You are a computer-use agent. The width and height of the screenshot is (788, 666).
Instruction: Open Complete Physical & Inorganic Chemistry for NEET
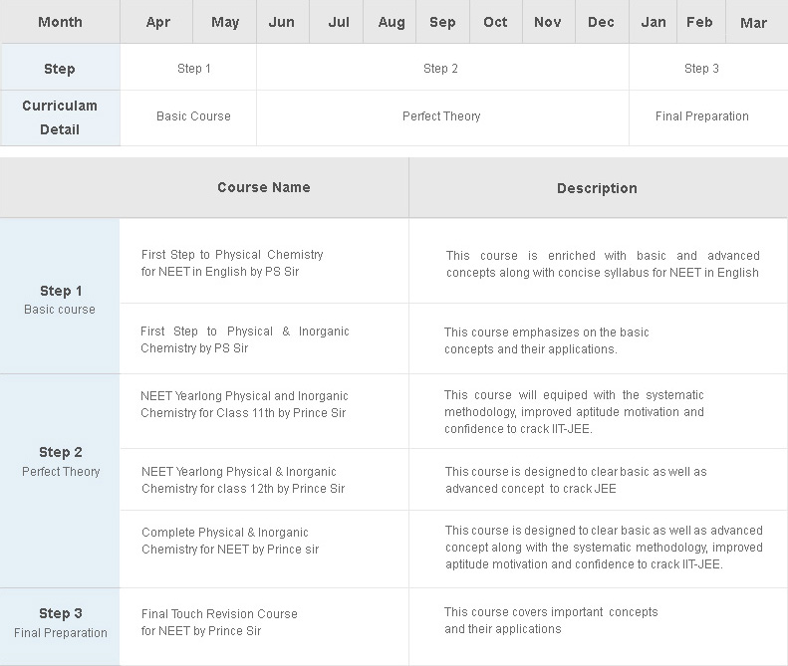(230, 541)
